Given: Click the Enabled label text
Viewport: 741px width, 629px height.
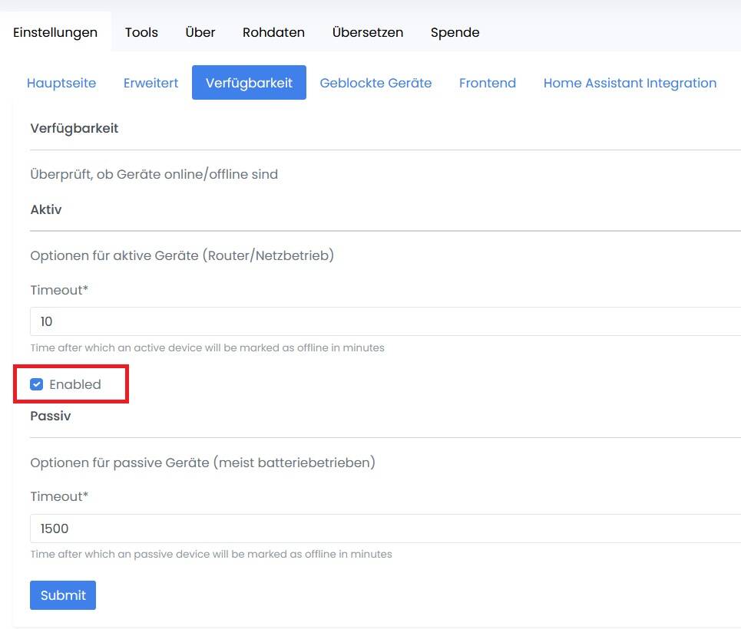Looking at the screenshot, I should 75,384.
